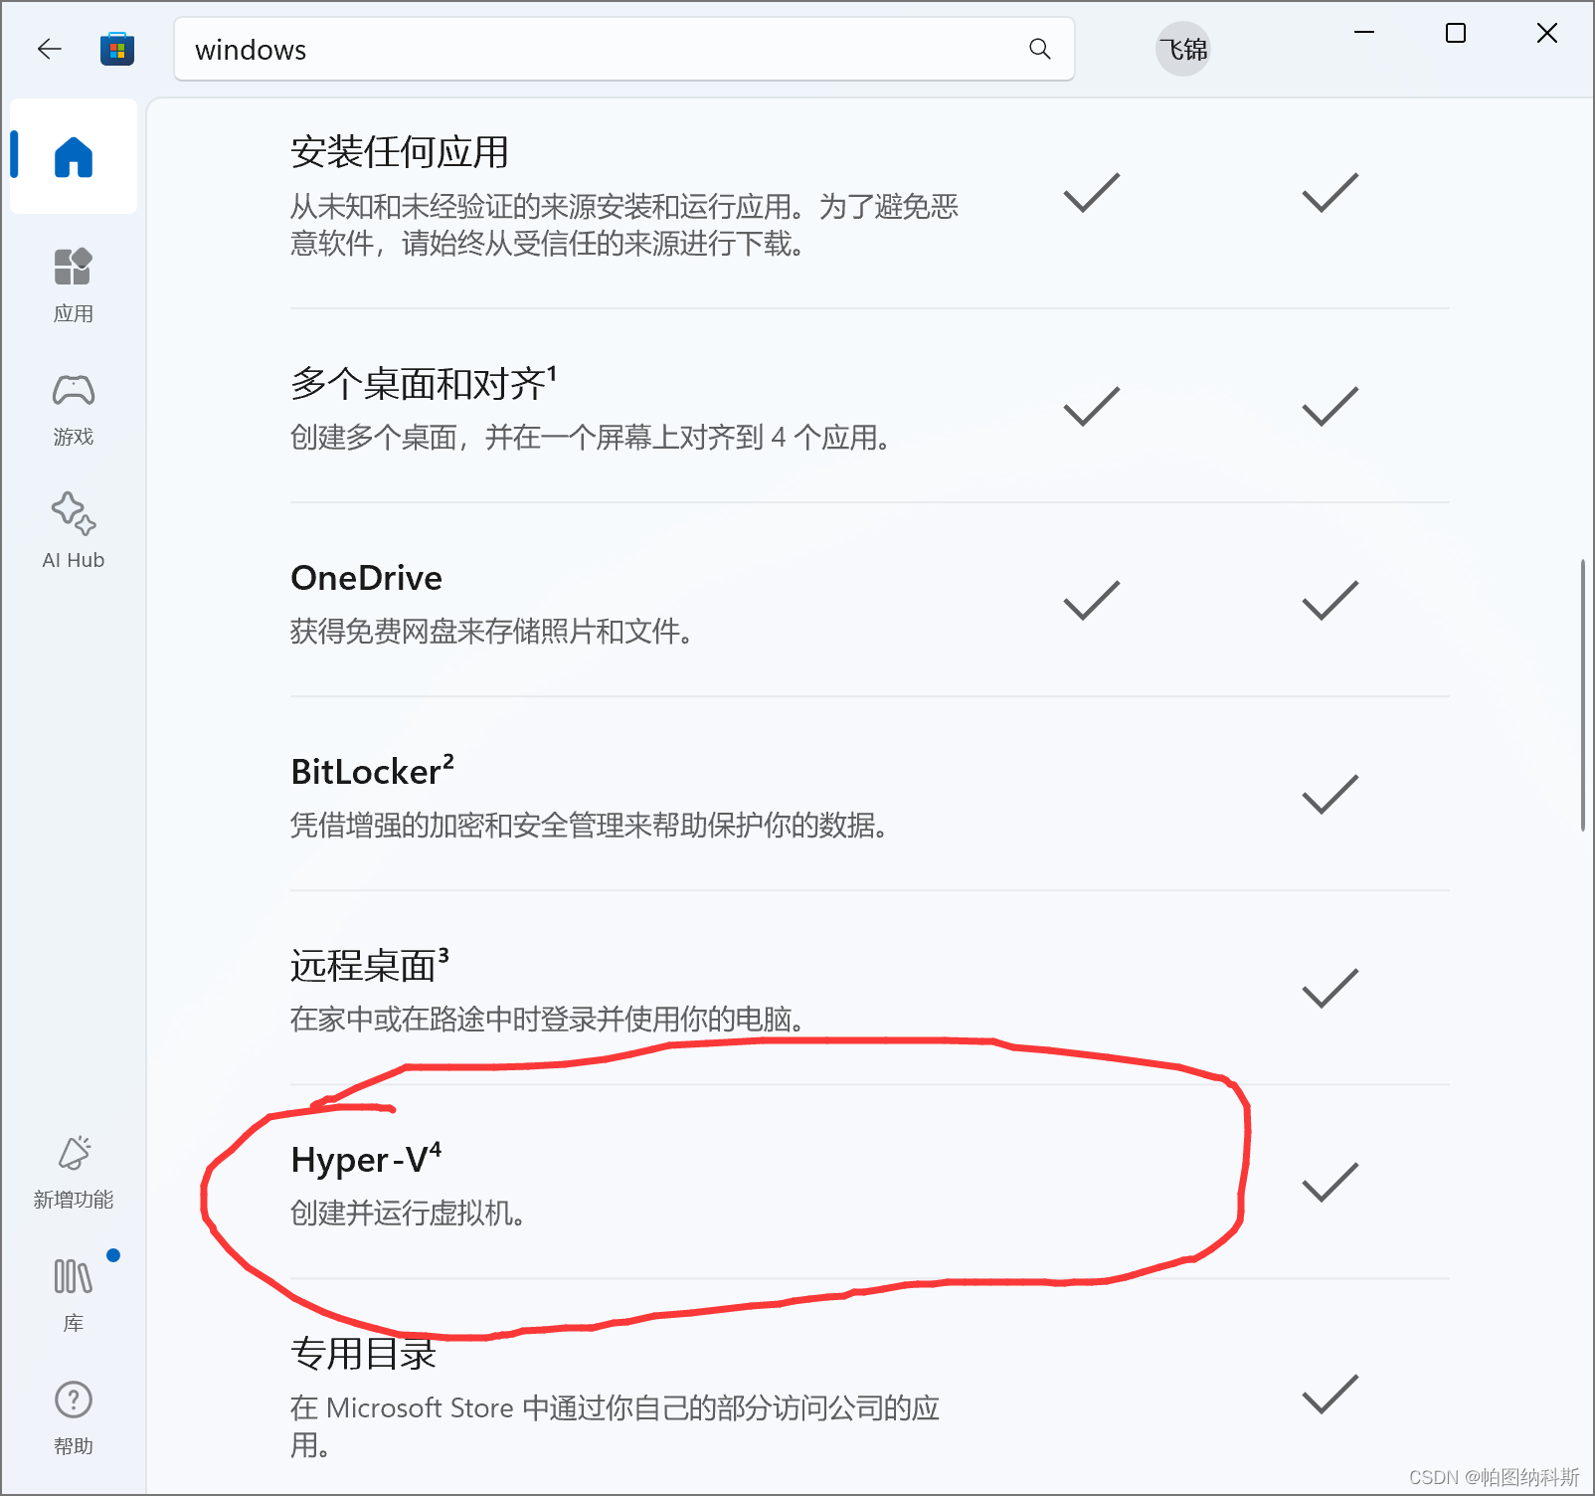This screenshot has width=1595, height=1496.
Task: Click the 'BitLocker' feature heading
Action: coord(373,771)
